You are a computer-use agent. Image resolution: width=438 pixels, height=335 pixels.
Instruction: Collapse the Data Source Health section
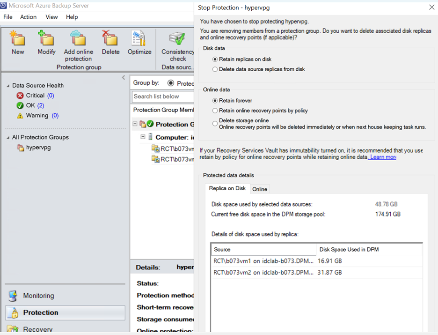(8, 86)
